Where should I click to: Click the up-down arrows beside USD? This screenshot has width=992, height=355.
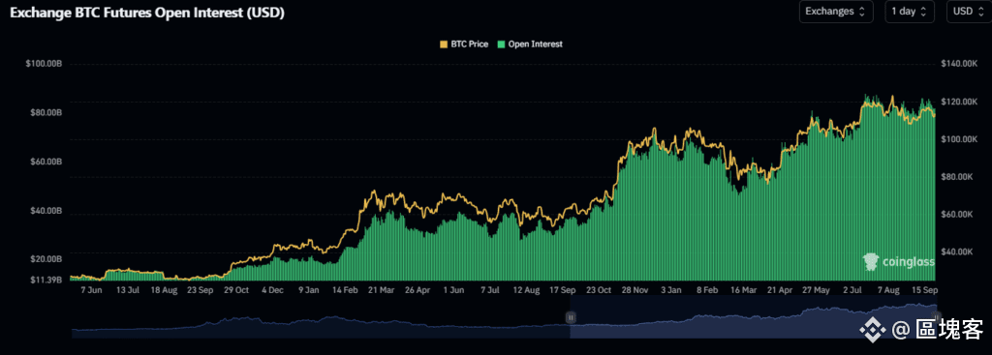point(978,12)
